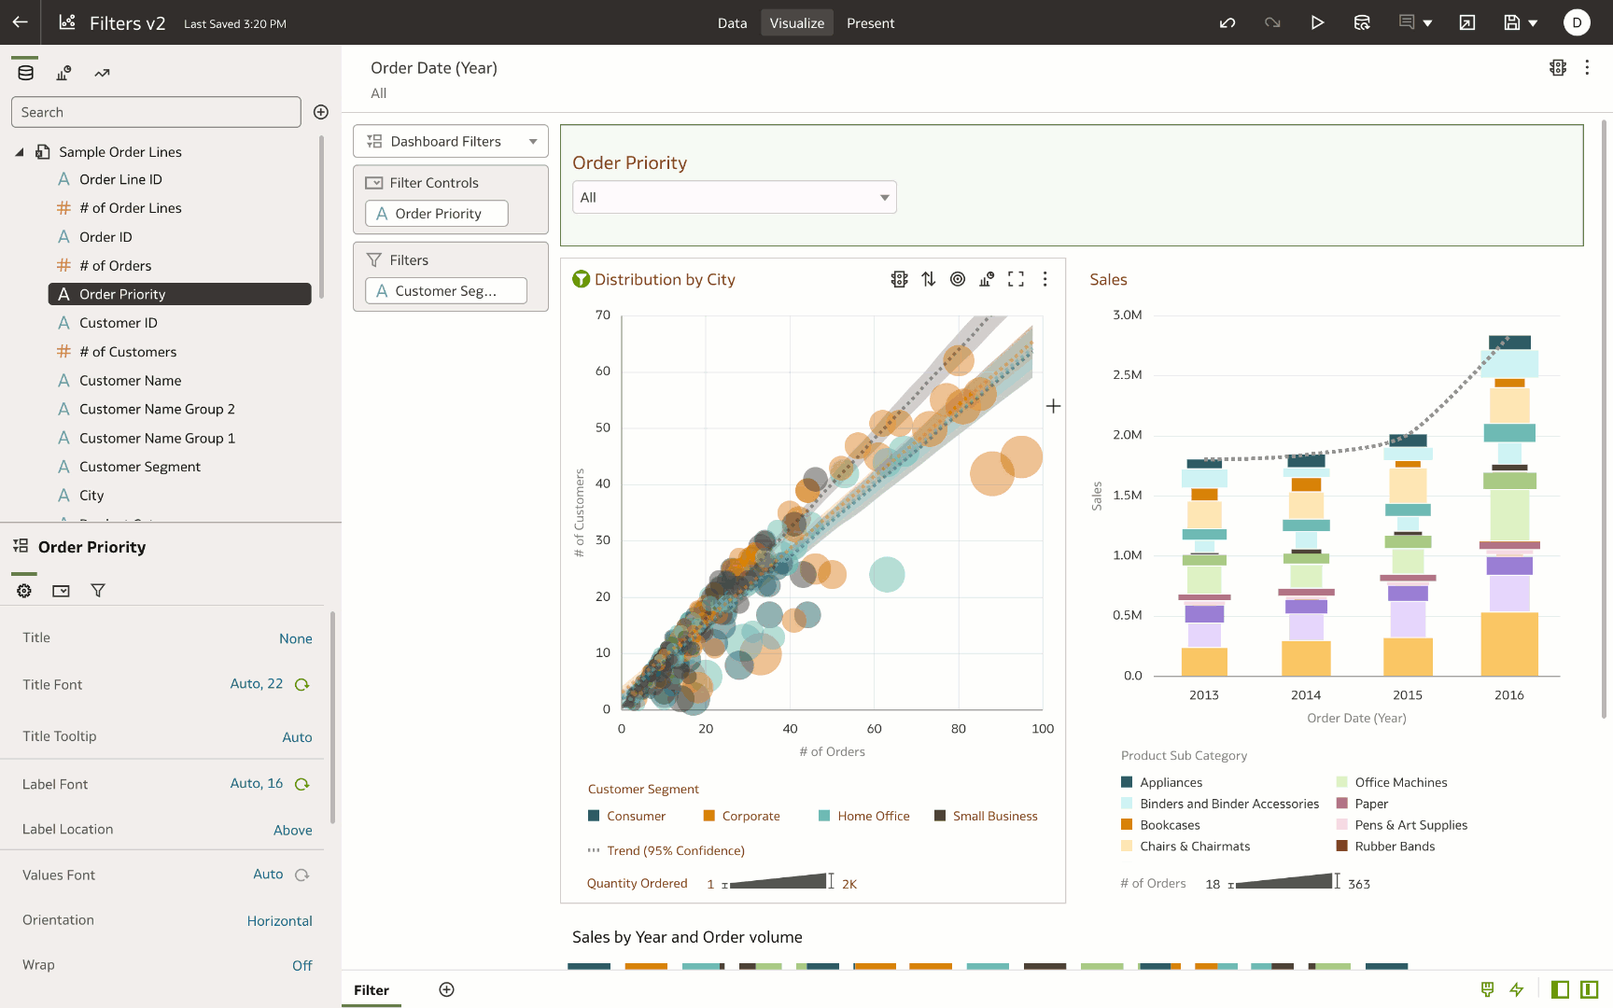Switch to the Present tab
This screenshot has width=1613, height=1008.
tap(870, 22)
